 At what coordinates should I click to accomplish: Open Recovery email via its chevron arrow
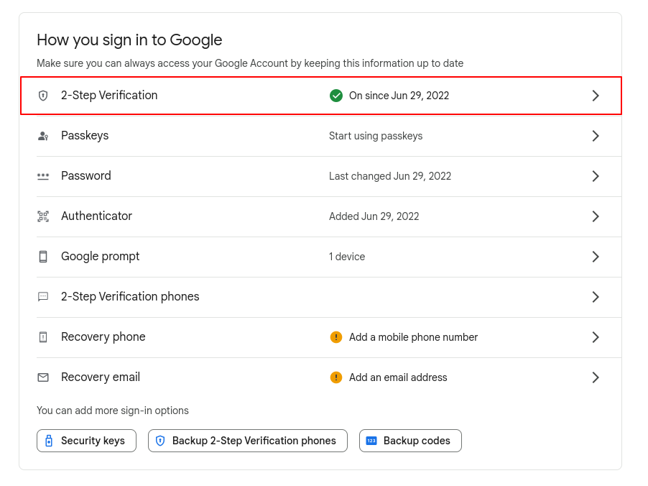coord(595,377)
